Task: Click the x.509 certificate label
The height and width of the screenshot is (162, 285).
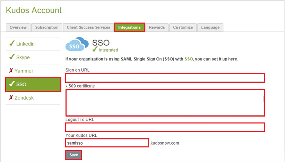Action: pos(80,86)
